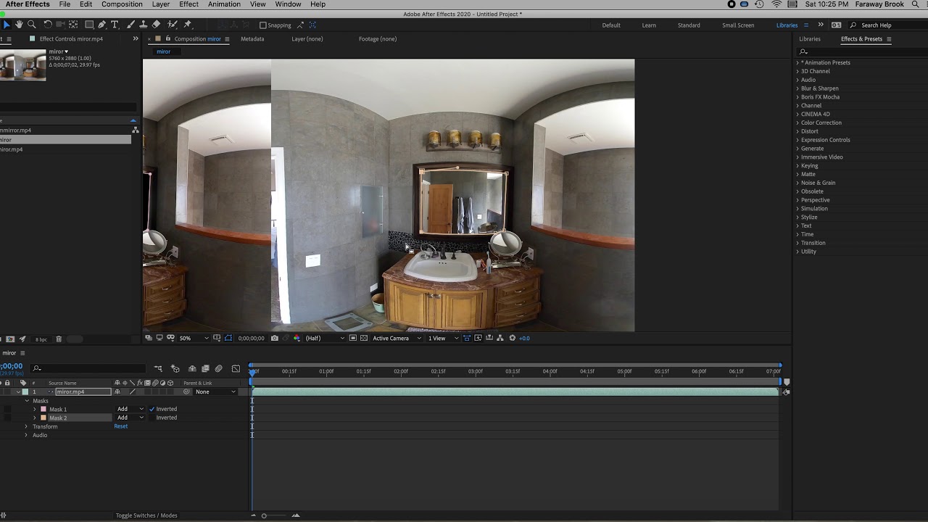The image size is (928, 522).
Task: Click the Search Help field
Action: [x=886, y=25]
